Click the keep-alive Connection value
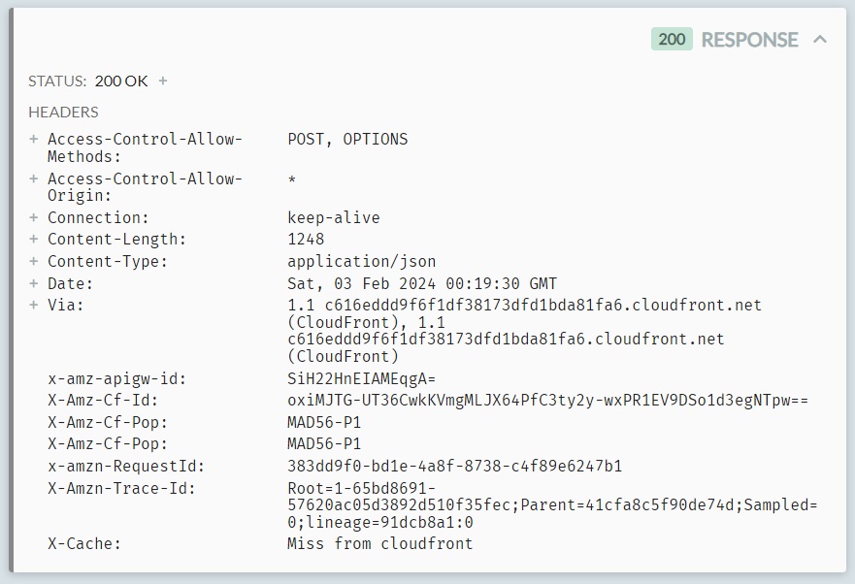 coord(334,217)
